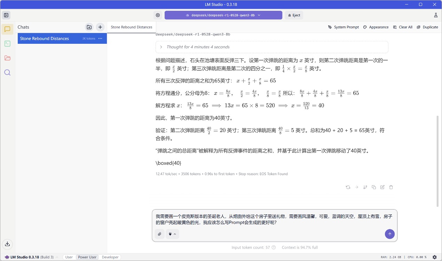Copy the assistant message
The width and height of the screenshot is (442, 261).
pyautogui.click(x=374, y=187)
